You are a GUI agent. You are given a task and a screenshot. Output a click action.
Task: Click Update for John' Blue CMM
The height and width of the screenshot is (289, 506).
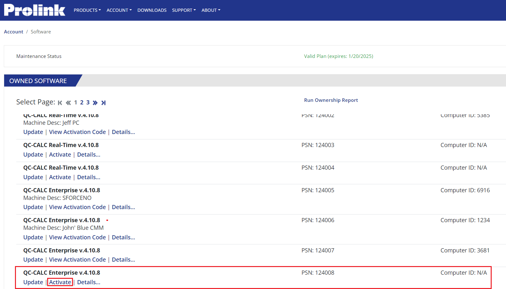[x=33, y=237]
